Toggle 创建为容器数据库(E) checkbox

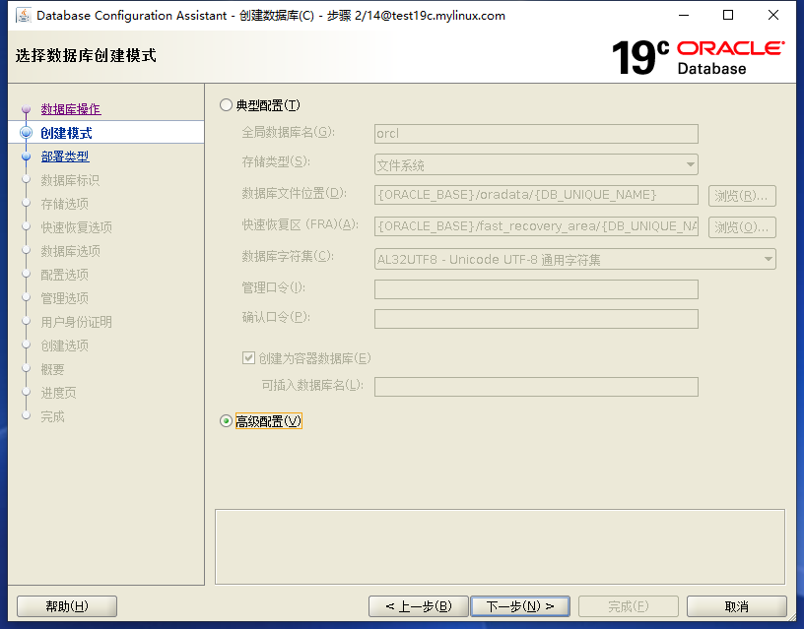click(x=248, y=358)
